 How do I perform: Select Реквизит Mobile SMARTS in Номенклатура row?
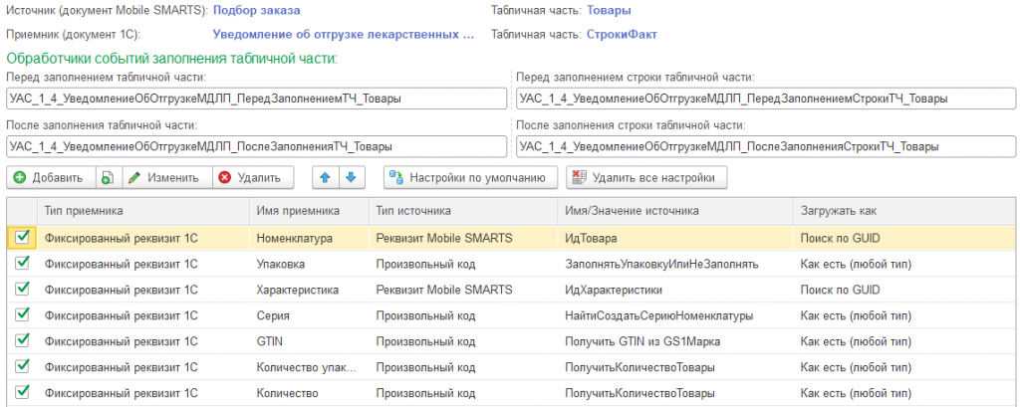coord(463,239)
